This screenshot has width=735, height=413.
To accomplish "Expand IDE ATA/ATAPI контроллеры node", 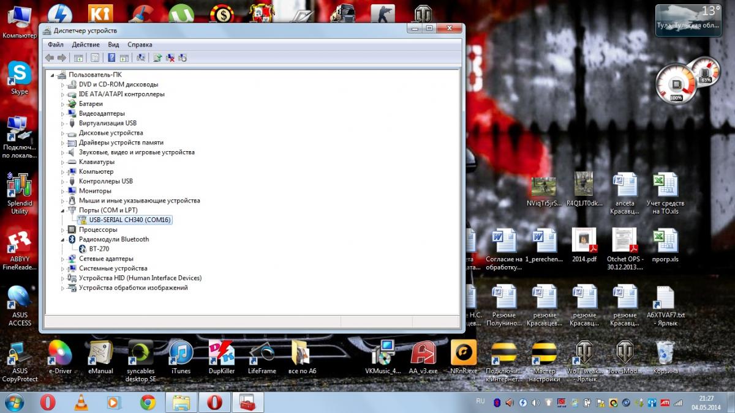I will coord(62,94).
